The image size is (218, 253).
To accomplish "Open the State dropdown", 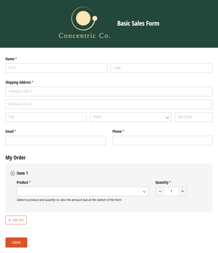I will 131,117.
